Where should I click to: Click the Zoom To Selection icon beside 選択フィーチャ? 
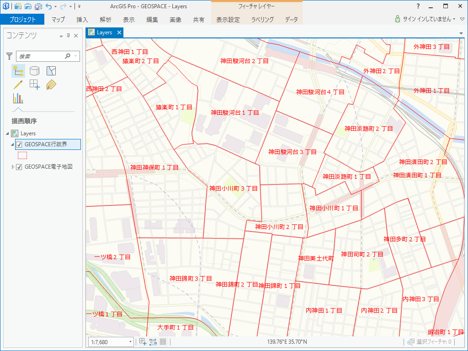411,342
